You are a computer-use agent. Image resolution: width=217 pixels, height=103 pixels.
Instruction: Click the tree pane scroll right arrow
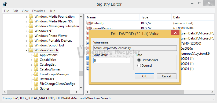click(x=76, y=92)
